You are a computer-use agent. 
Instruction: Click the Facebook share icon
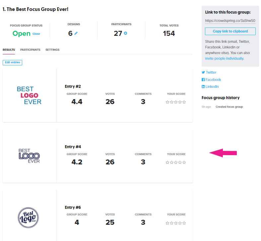pyautogui.click(x=203, y=80)
